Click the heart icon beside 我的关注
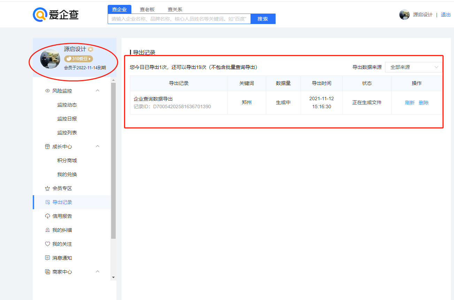This screenshot has width=454, height=300. coord(48,244)
